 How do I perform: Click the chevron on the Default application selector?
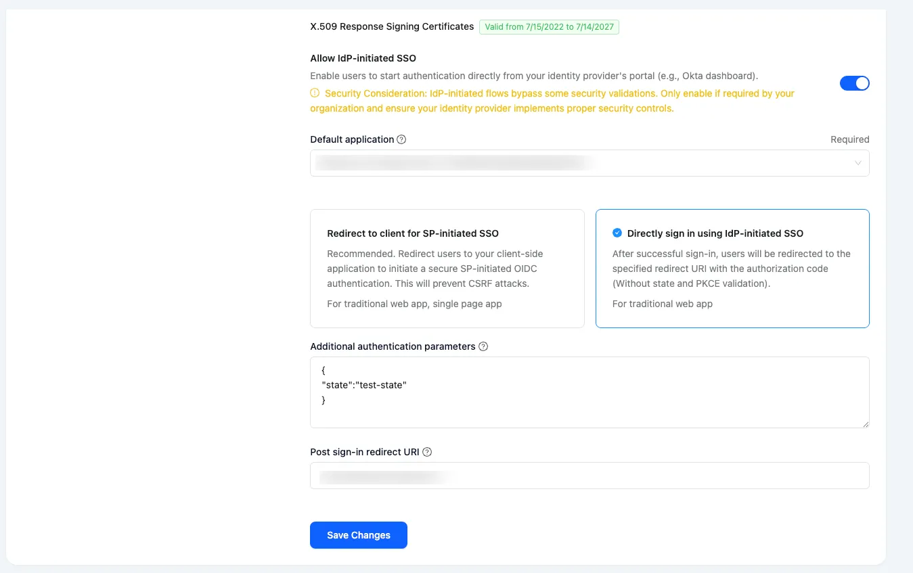858,163
